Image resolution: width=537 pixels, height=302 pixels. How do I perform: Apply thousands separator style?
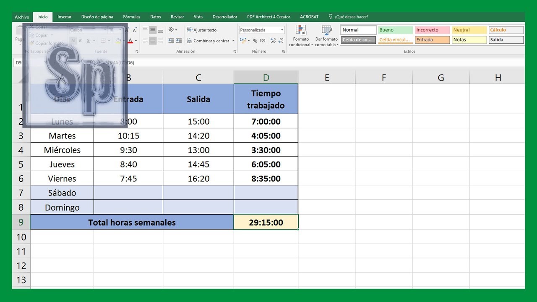tap(263, 41)
